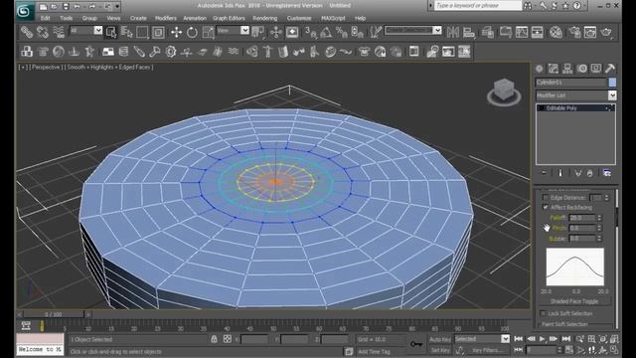Click the Auto Key button
This screenshot has width=636, height=358.
(440, 339)
